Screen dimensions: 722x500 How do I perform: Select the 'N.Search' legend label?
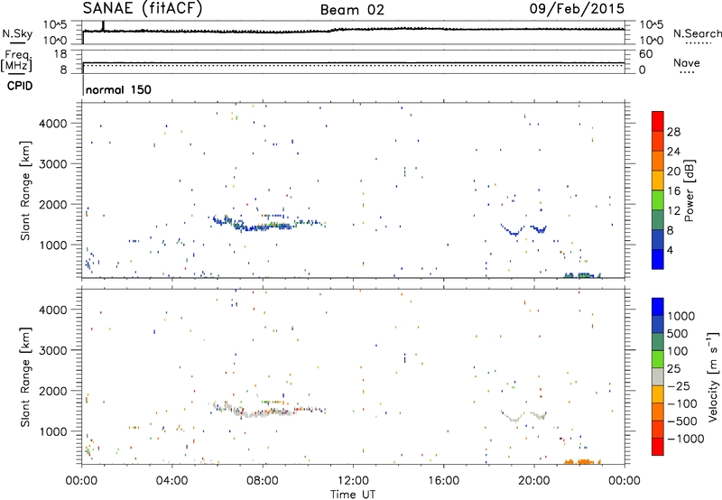click(x=698, y=33)
